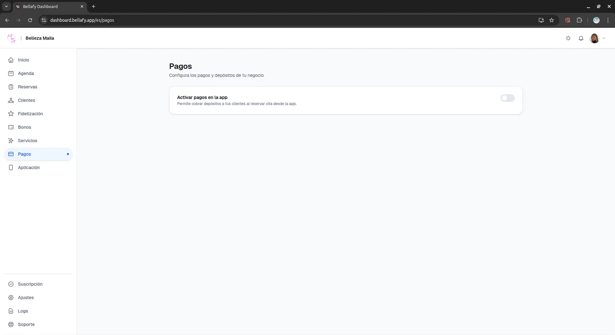The height and width of the screenshot is (335, 615).
Task: Open the browser tab search chevron
Action: 6,6
